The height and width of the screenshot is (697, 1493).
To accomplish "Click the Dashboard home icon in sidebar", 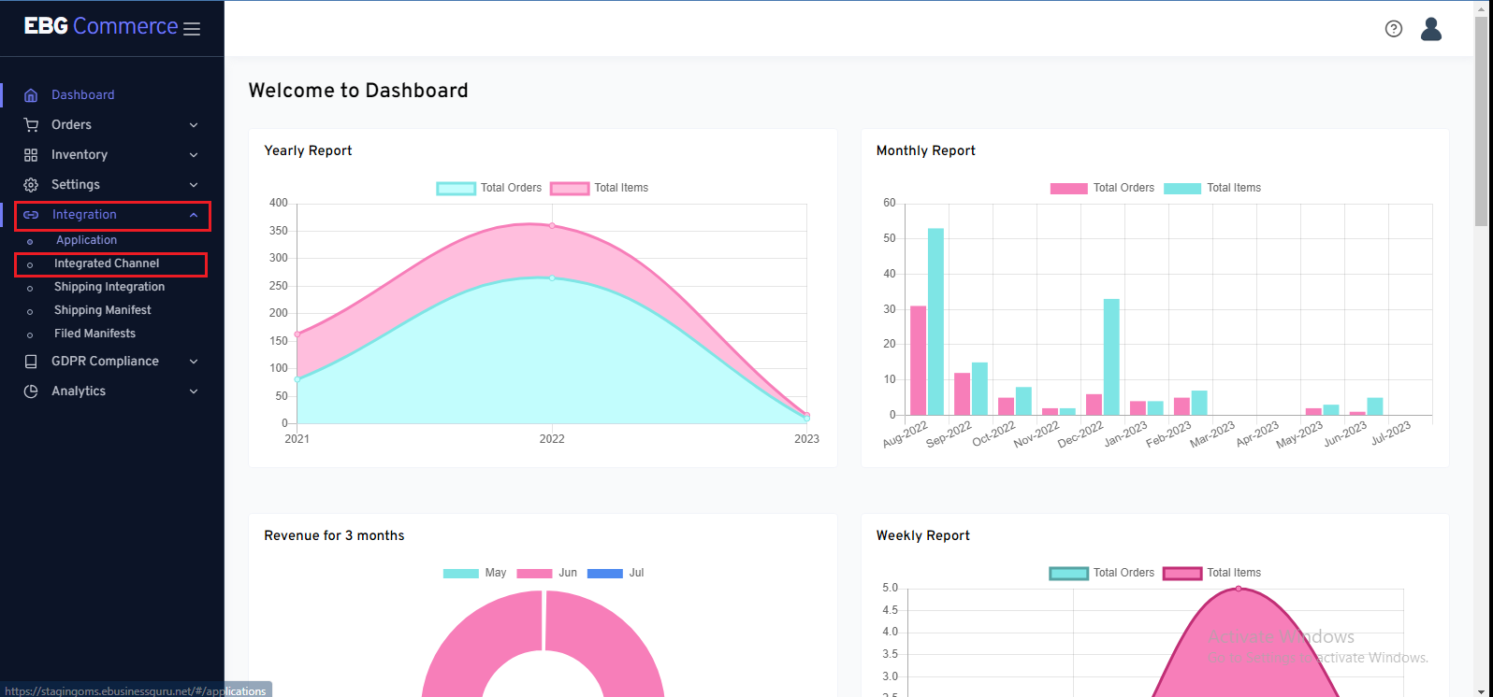I will [31, 95].
